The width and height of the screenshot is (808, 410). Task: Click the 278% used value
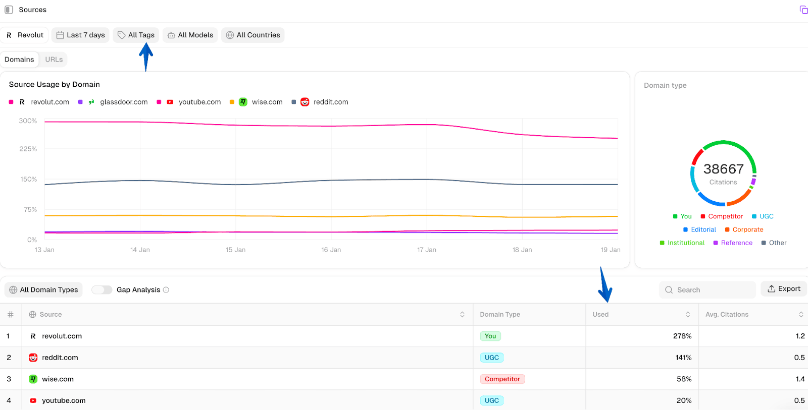coord(682,336)
